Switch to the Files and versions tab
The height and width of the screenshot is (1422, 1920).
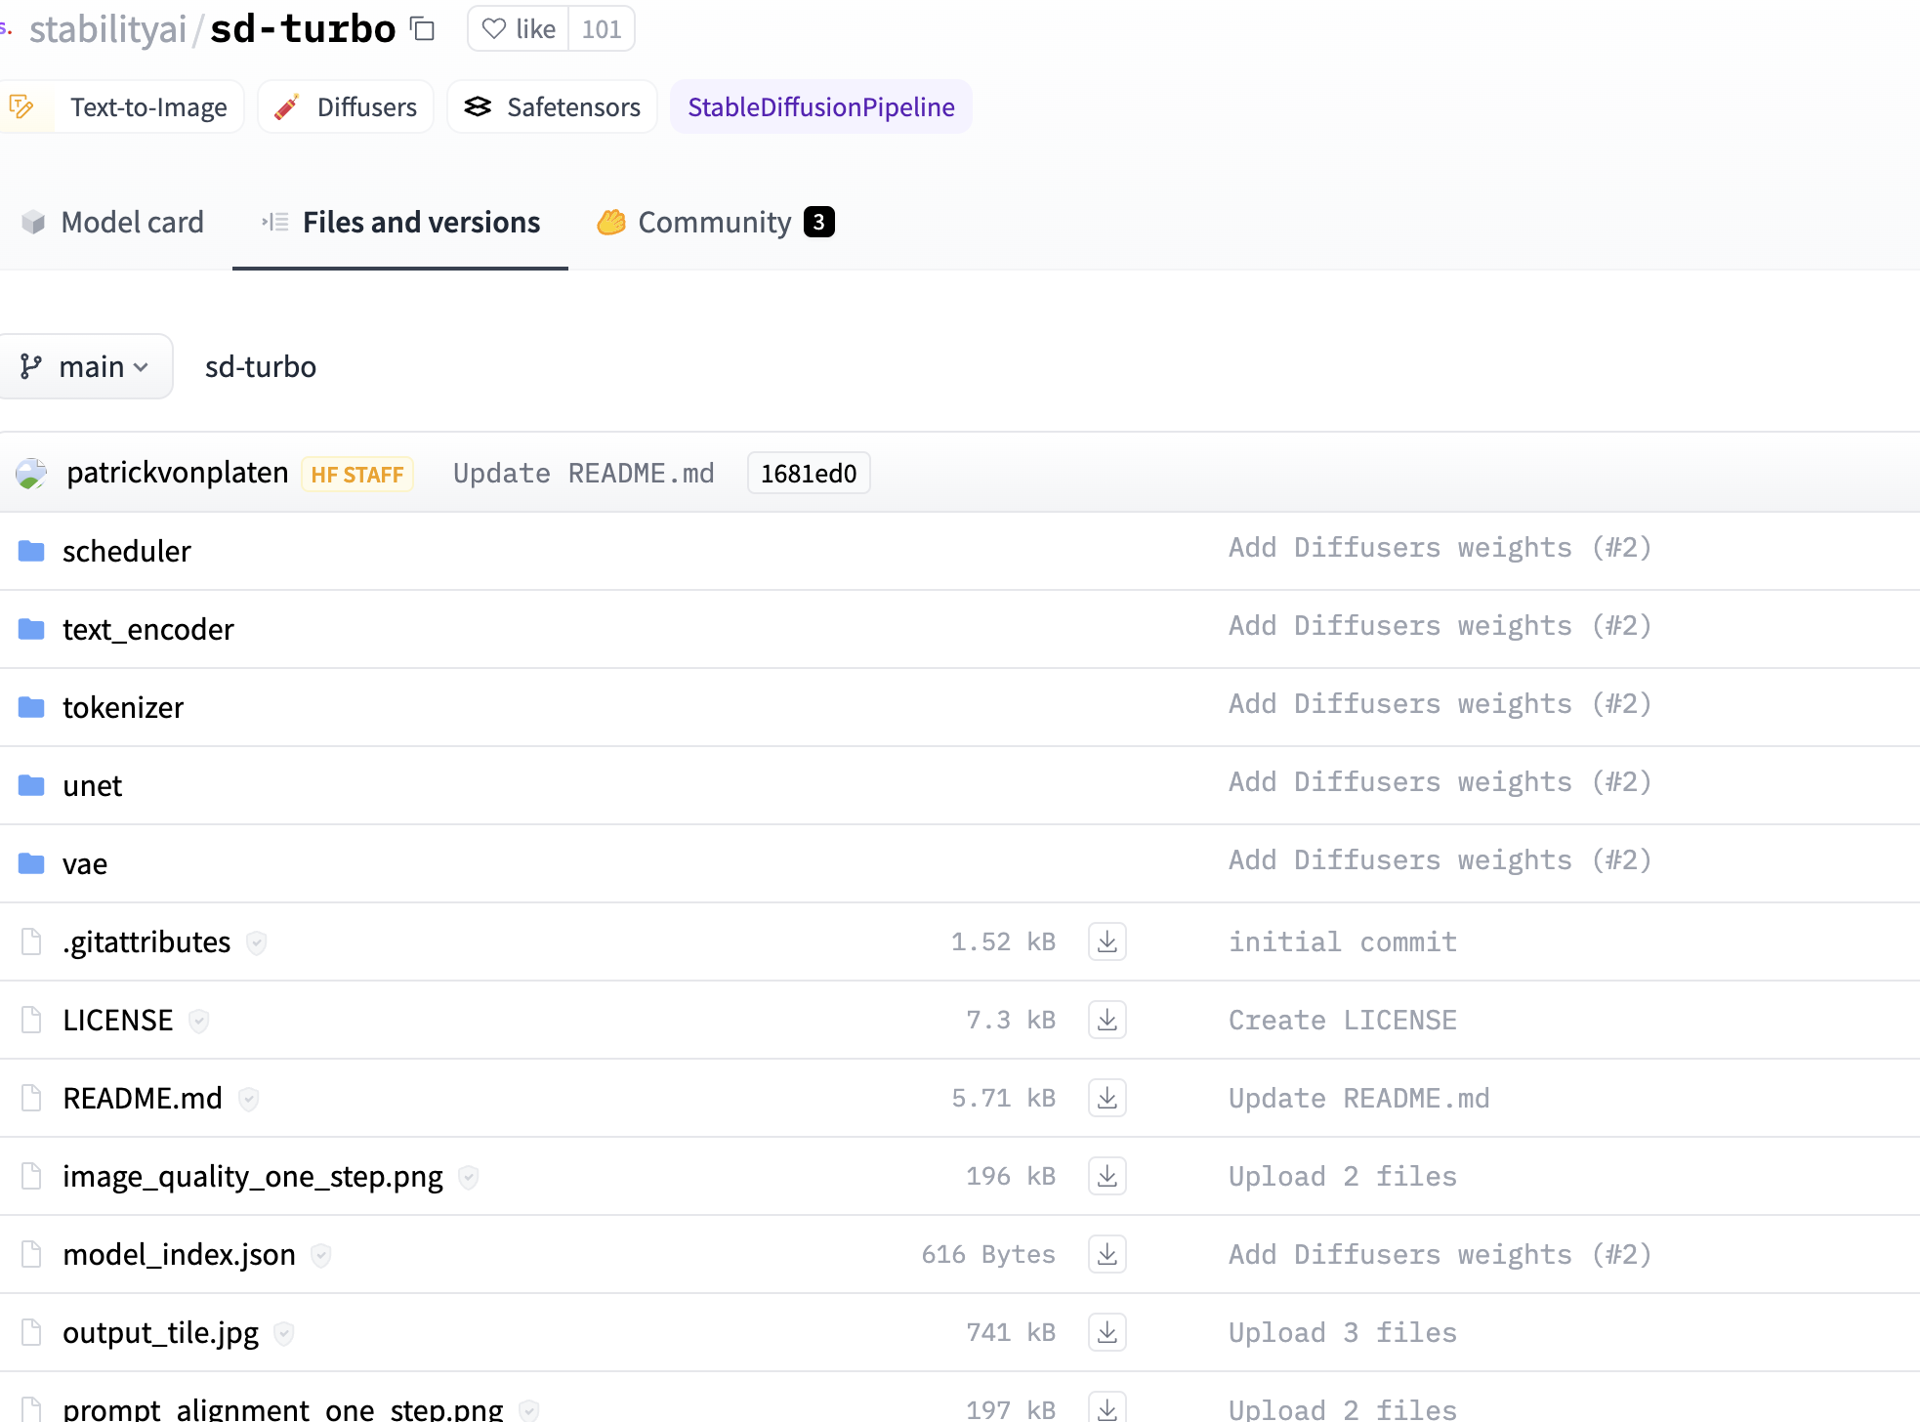(400, 223)
